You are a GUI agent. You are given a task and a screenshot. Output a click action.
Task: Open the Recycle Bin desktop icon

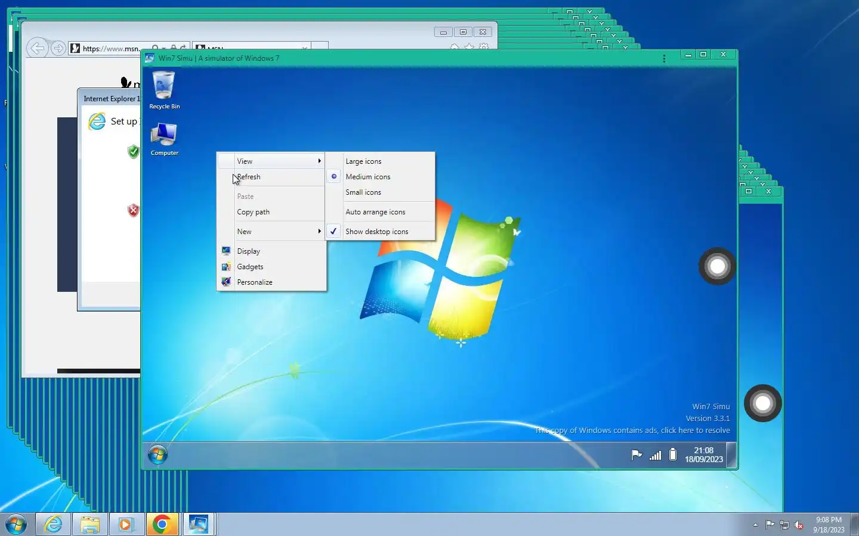coord(164,90)
